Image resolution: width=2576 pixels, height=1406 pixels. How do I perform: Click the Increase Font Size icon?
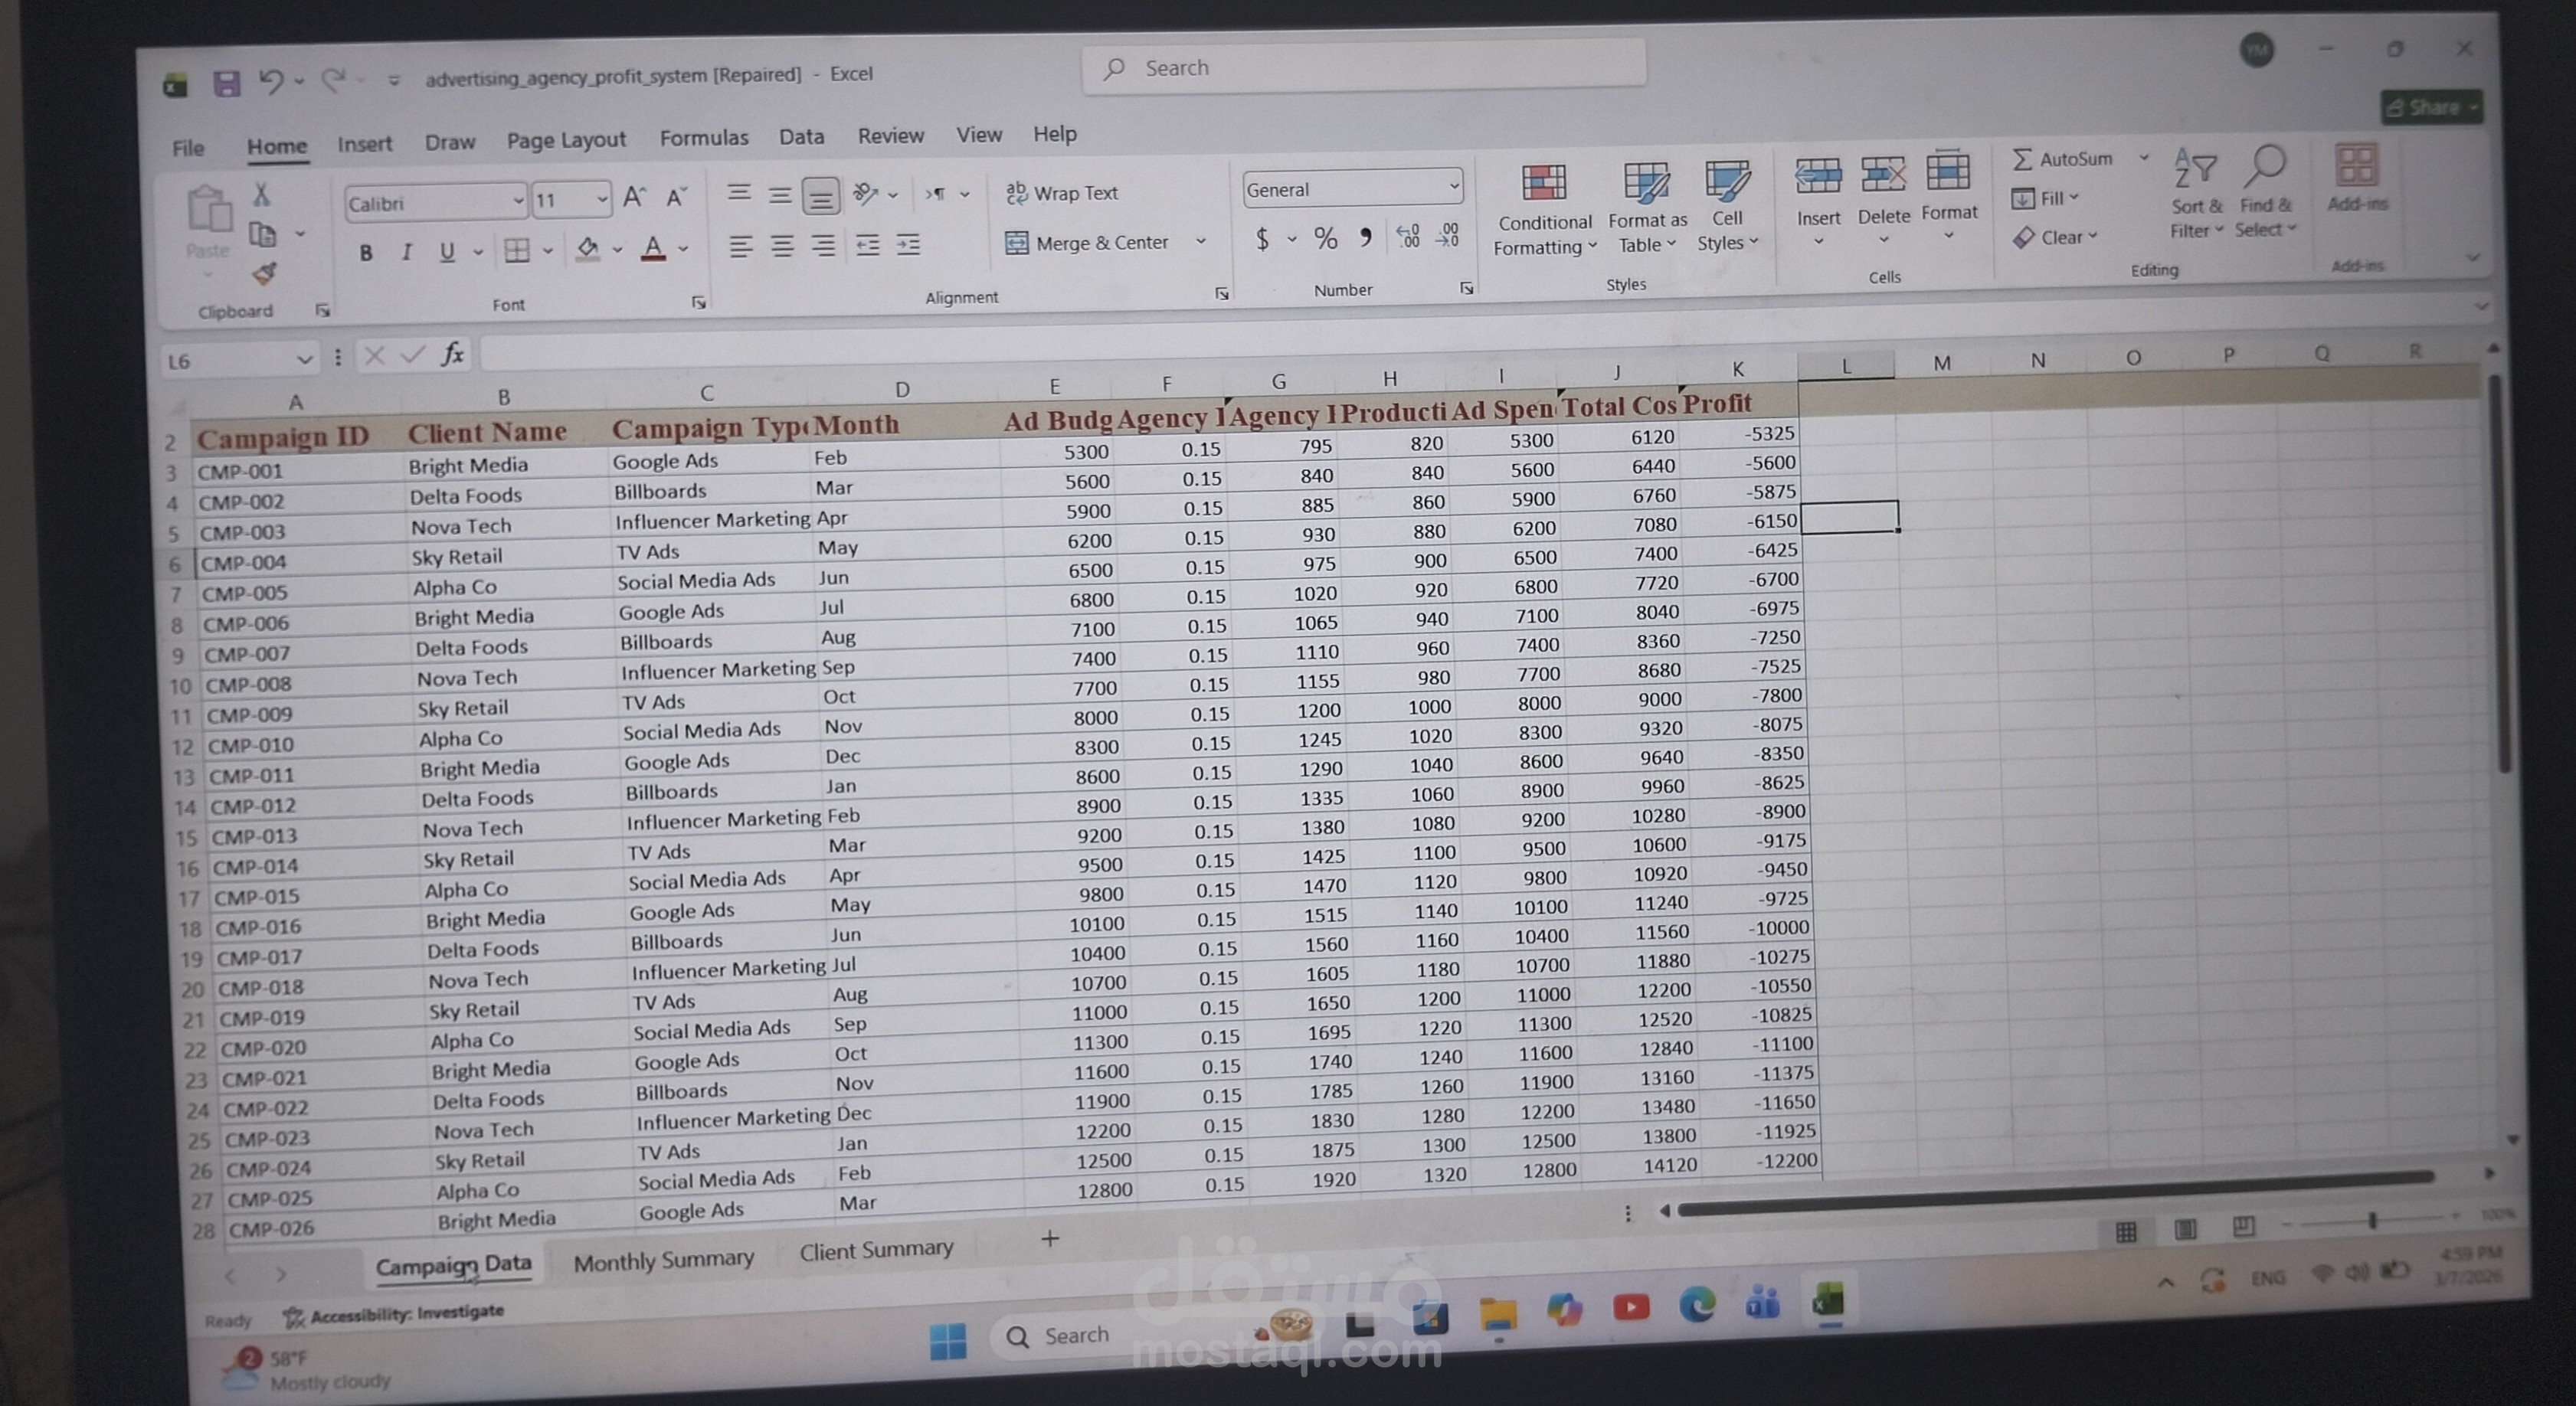click(634, 197)
